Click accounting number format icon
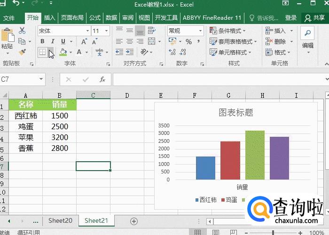Screen dimensions: 329x235 tap(172, 41)
